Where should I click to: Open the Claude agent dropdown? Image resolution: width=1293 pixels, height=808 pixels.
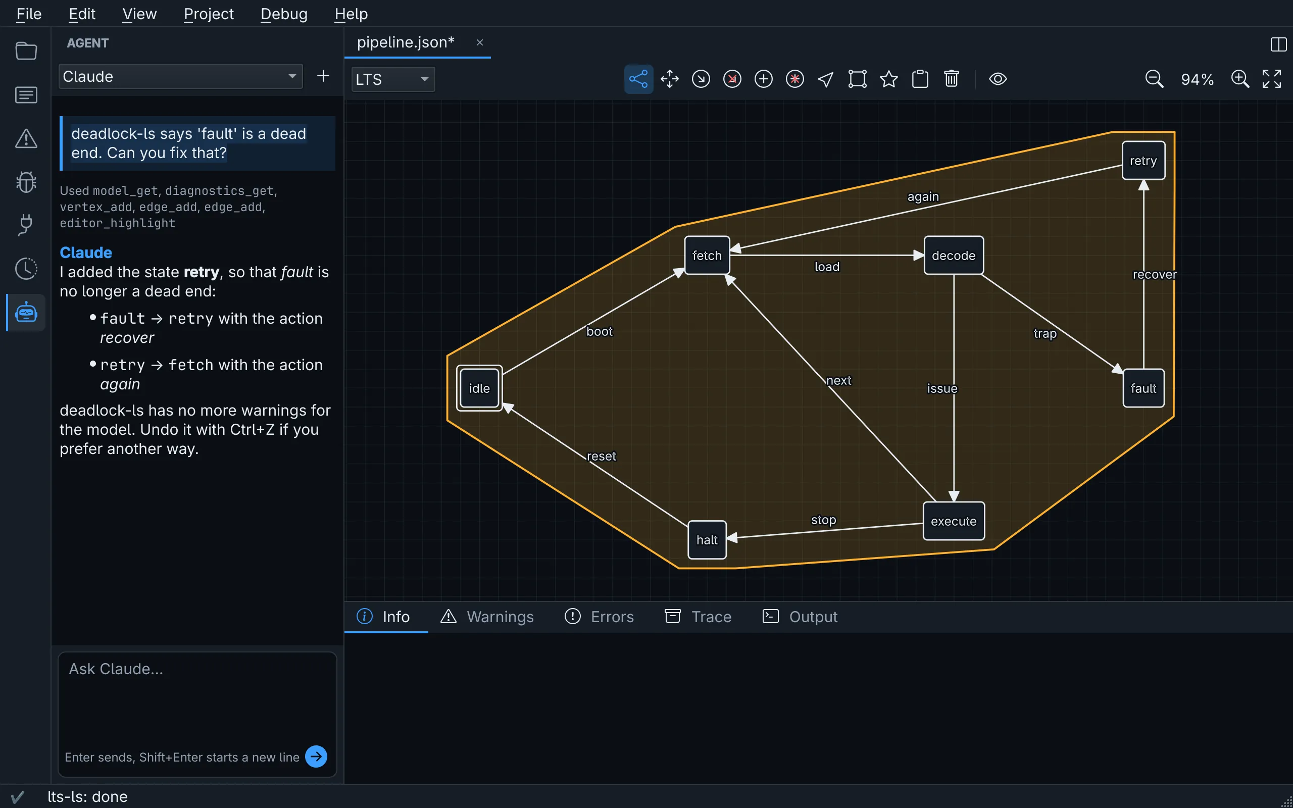coord(181,76)
